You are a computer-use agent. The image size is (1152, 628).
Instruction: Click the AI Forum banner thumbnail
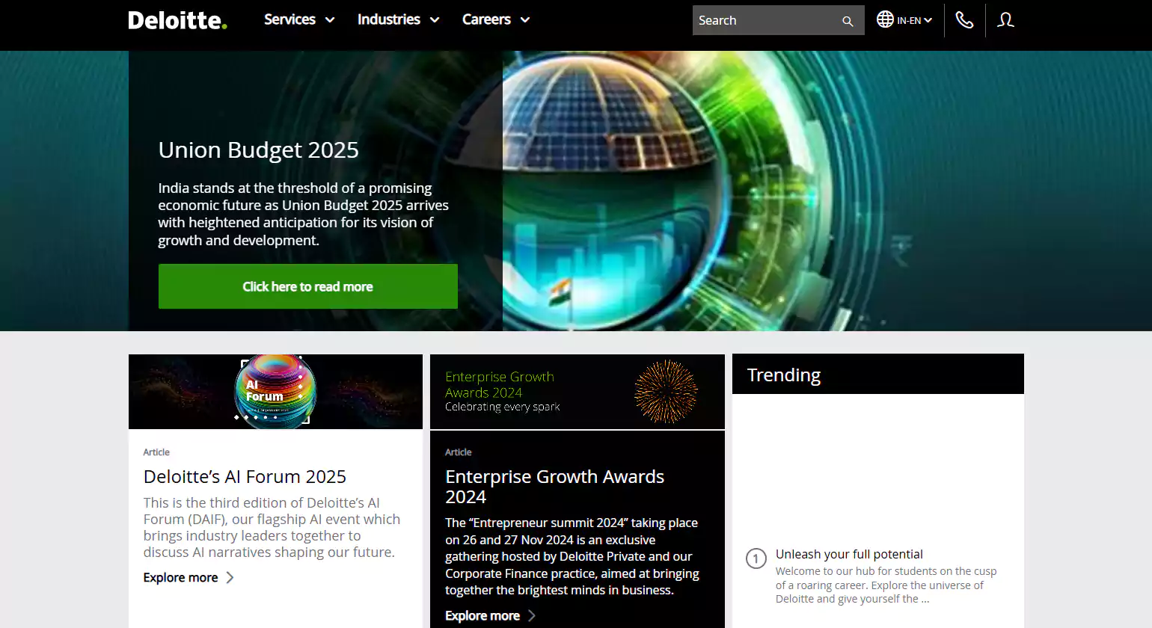[275, 392]
